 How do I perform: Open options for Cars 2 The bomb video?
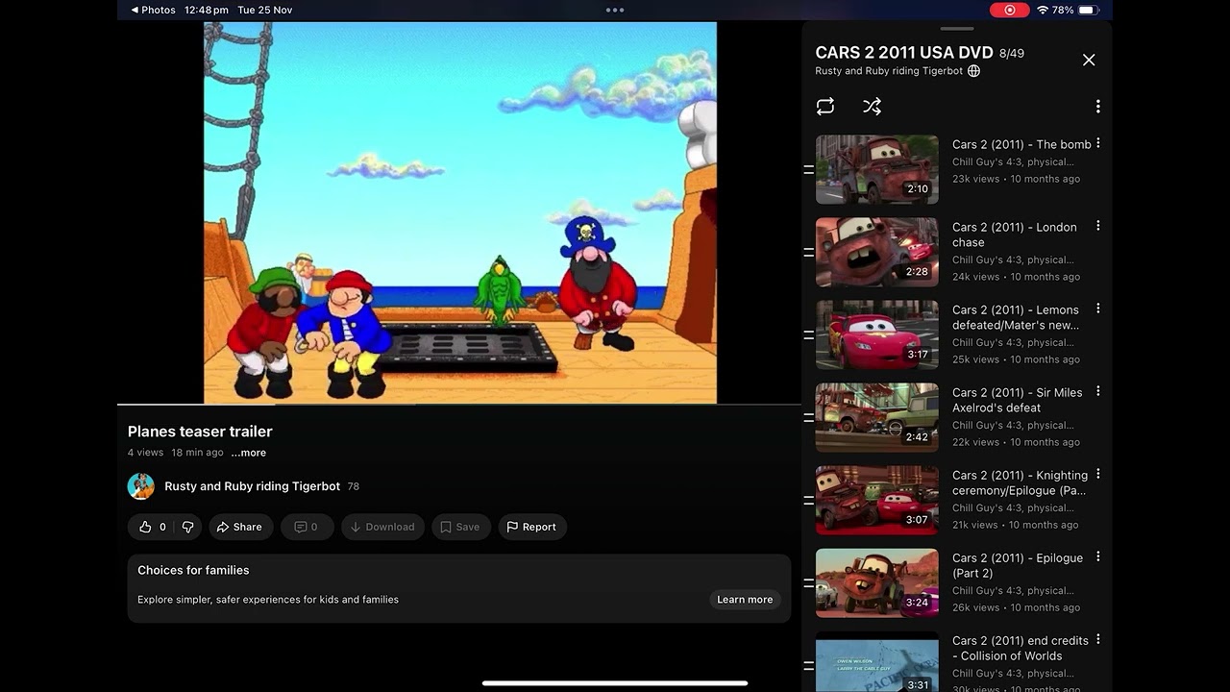[1097, 143]
